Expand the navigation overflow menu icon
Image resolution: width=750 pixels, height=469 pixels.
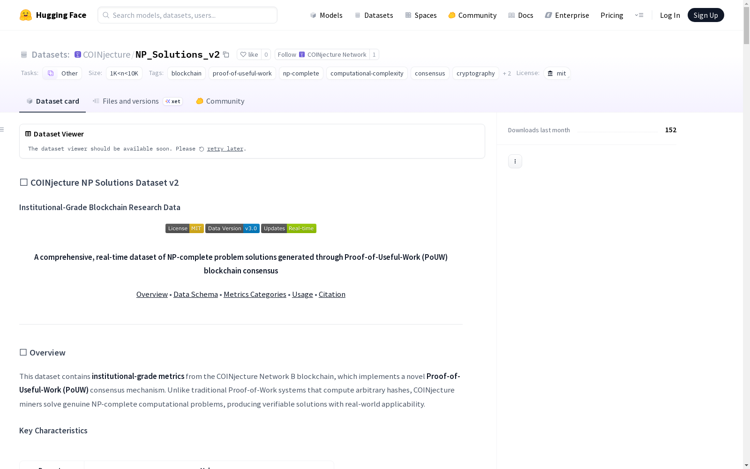tap(639, 15)
